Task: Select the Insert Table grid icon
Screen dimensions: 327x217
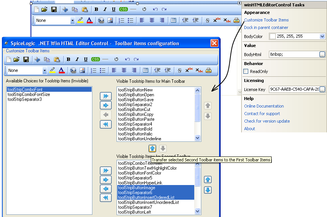Action: tap(146, 71)
